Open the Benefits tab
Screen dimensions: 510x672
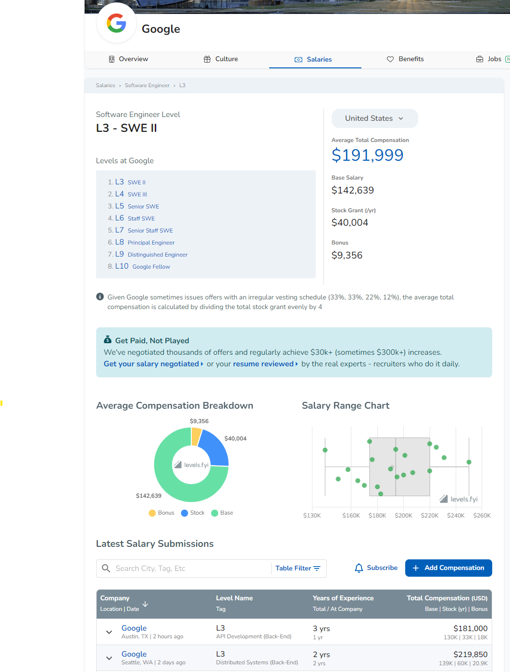click(x=406, y=59)
